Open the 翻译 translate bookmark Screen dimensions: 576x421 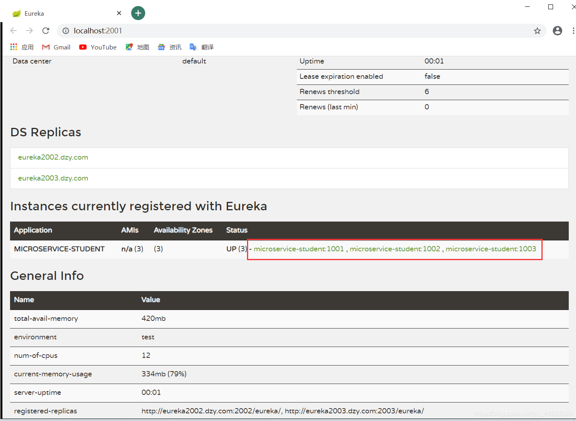click(202, 47)
